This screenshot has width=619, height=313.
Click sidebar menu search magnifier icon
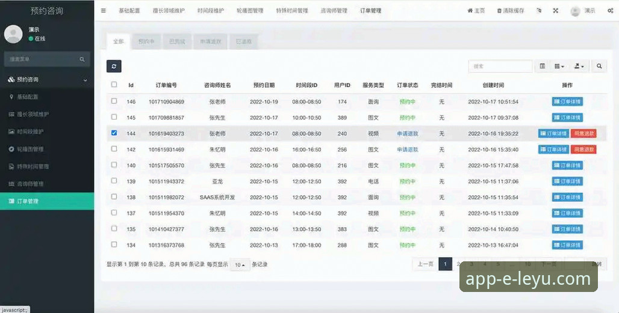[82, 59]
